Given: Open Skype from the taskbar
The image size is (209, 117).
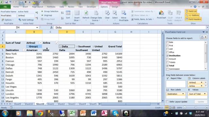Looking at the screenshot, I should click(115, 113).
